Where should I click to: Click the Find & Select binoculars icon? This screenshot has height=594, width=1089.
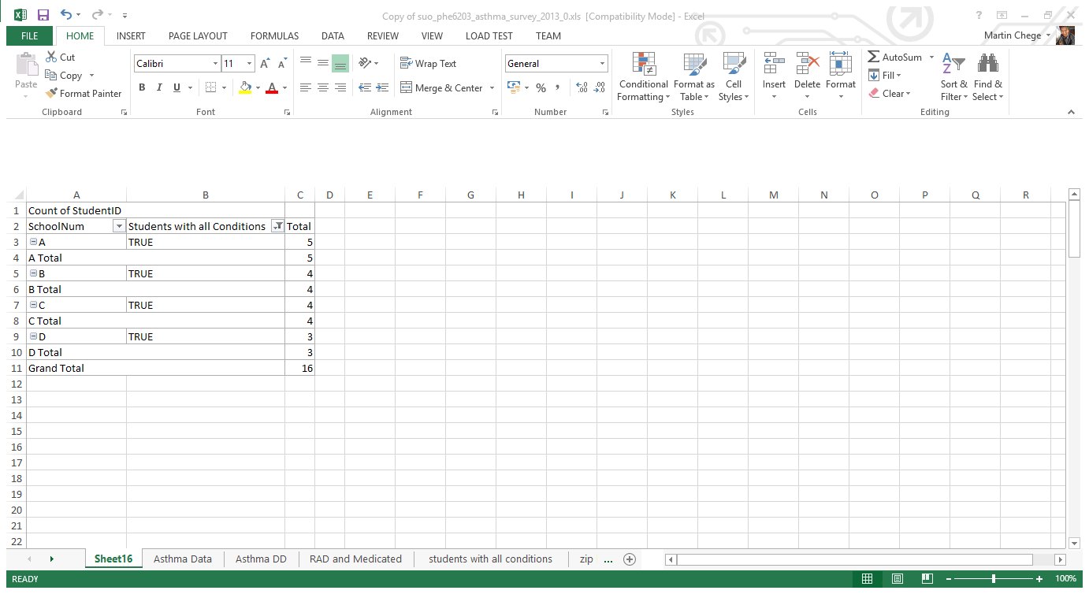coord(987,65)
